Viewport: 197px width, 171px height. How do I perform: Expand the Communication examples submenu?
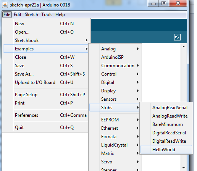[115, 66]
